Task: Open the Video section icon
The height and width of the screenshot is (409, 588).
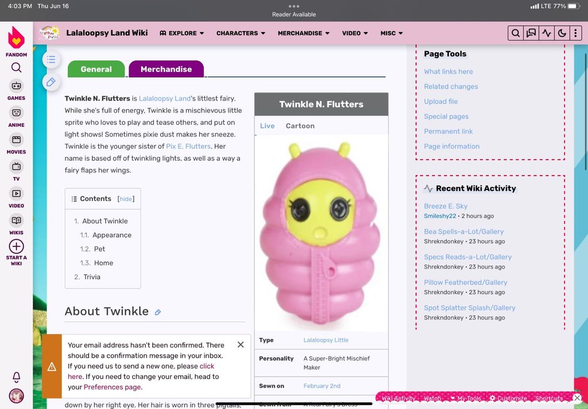Action: (x=17, y=194)
